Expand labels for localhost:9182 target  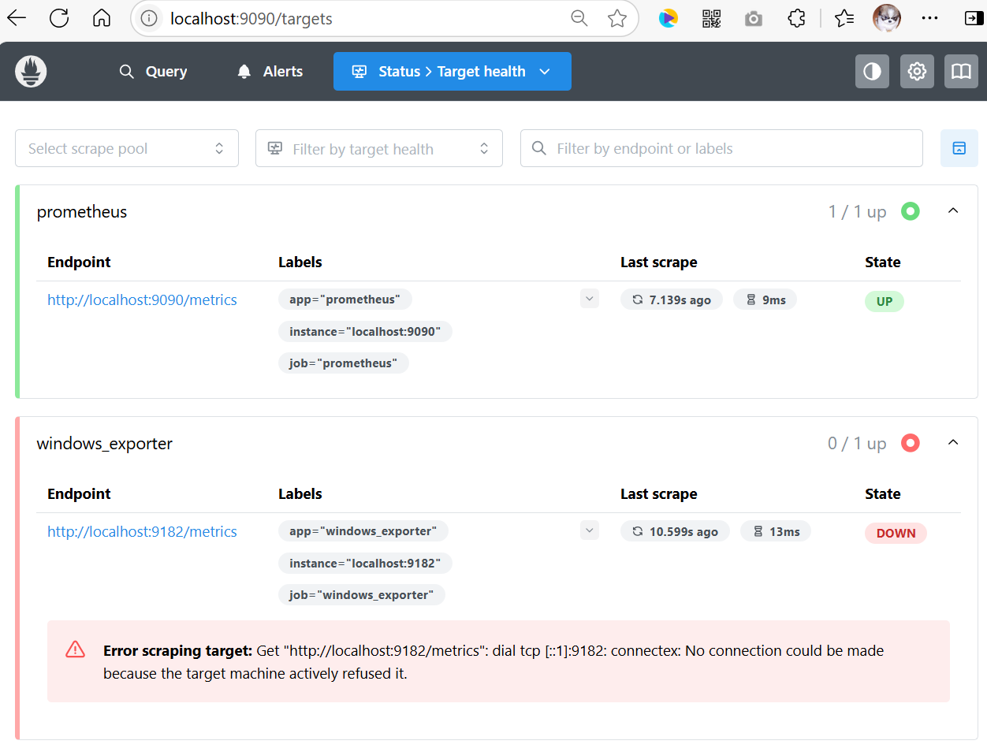coord(590,530)
